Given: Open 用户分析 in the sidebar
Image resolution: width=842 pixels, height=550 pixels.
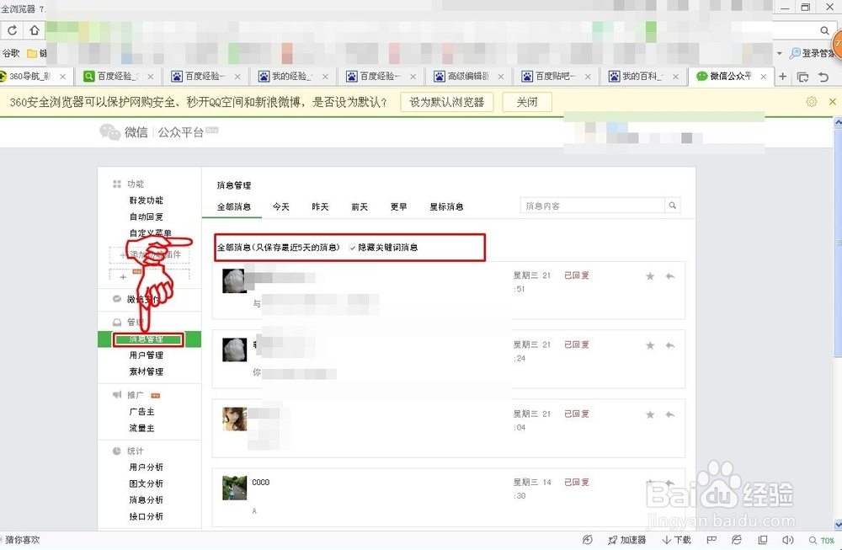Looking at the screenshot, I should coord(146,467).
